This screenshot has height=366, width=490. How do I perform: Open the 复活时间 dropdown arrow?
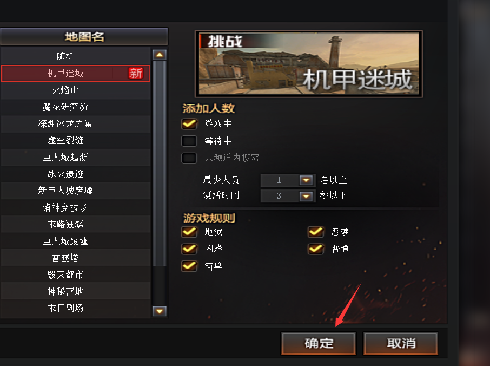tap(306, 196)
